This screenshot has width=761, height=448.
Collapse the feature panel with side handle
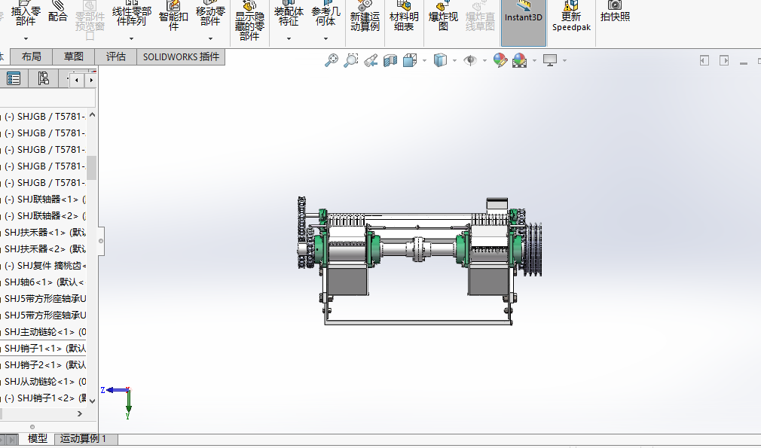[101, 241]
